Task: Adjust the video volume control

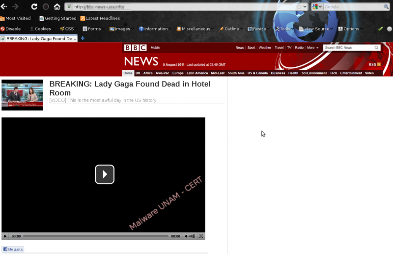Action: 190,236
